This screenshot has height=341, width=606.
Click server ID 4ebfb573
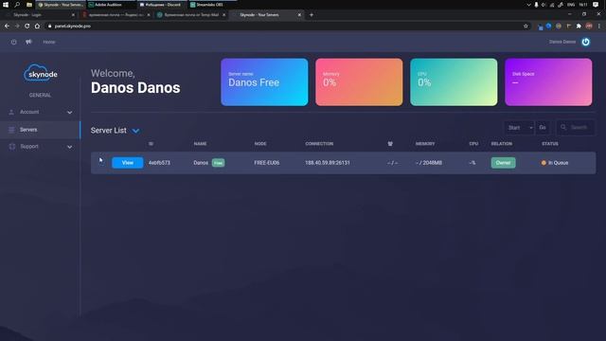[x=159, y=163]
